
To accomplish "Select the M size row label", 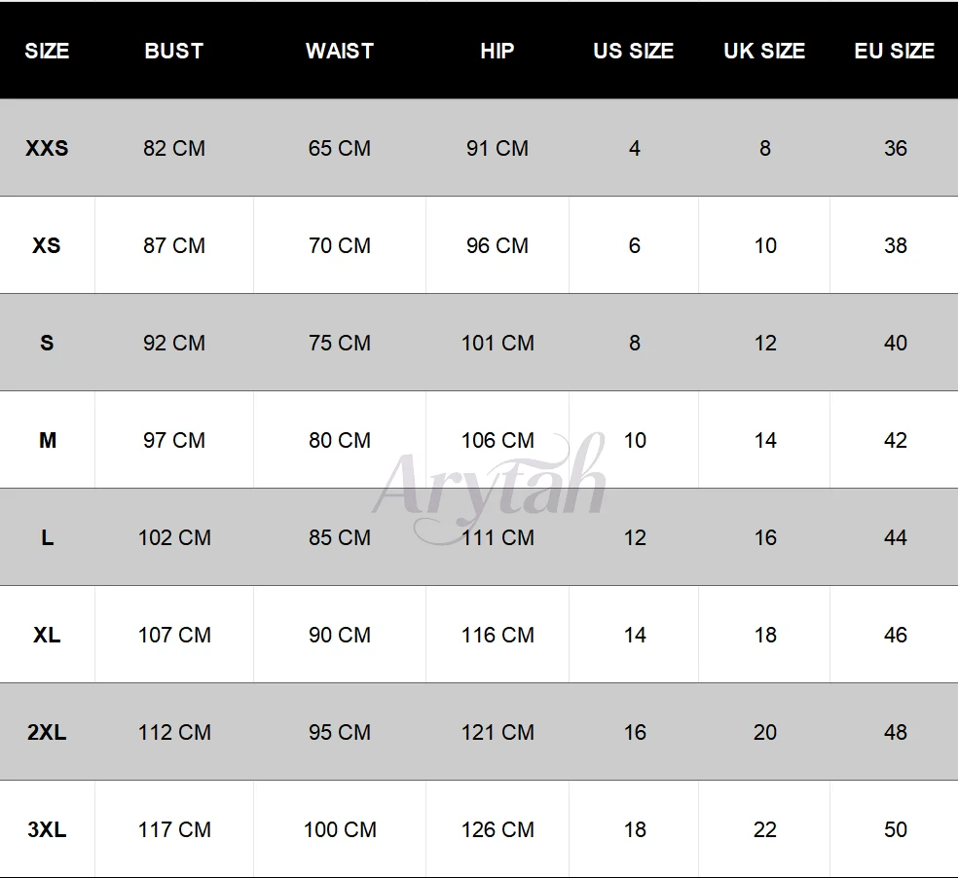I will pos(47,441).
